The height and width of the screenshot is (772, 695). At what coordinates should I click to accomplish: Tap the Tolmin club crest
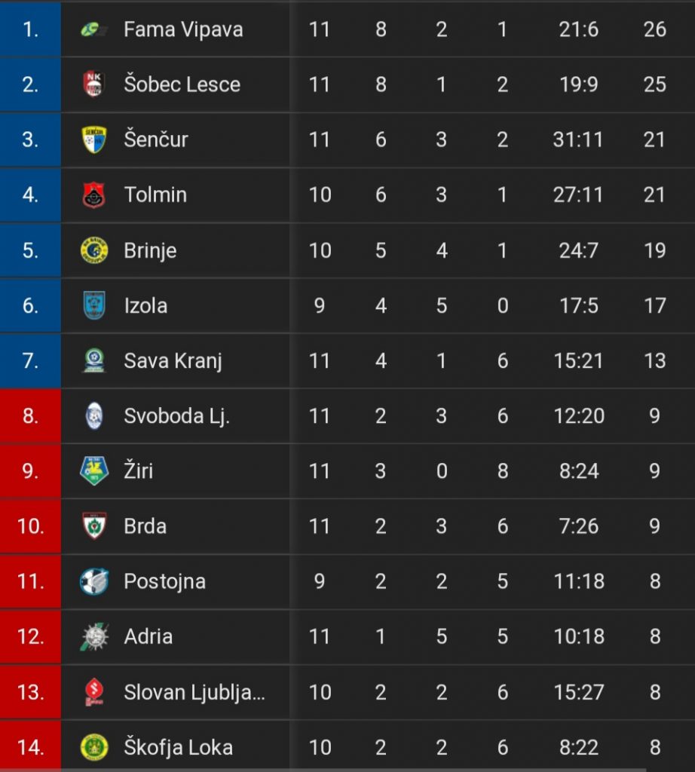(93, 195)
